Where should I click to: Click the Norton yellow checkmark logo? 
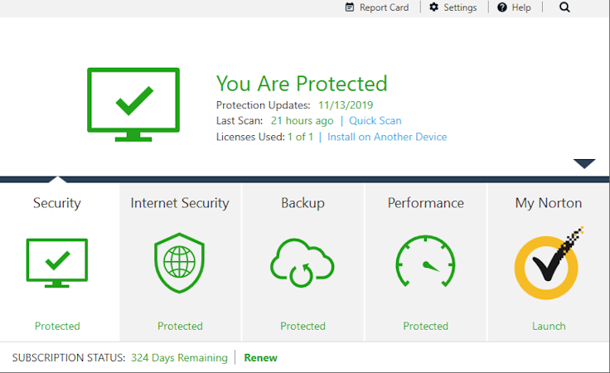[548, 264]
